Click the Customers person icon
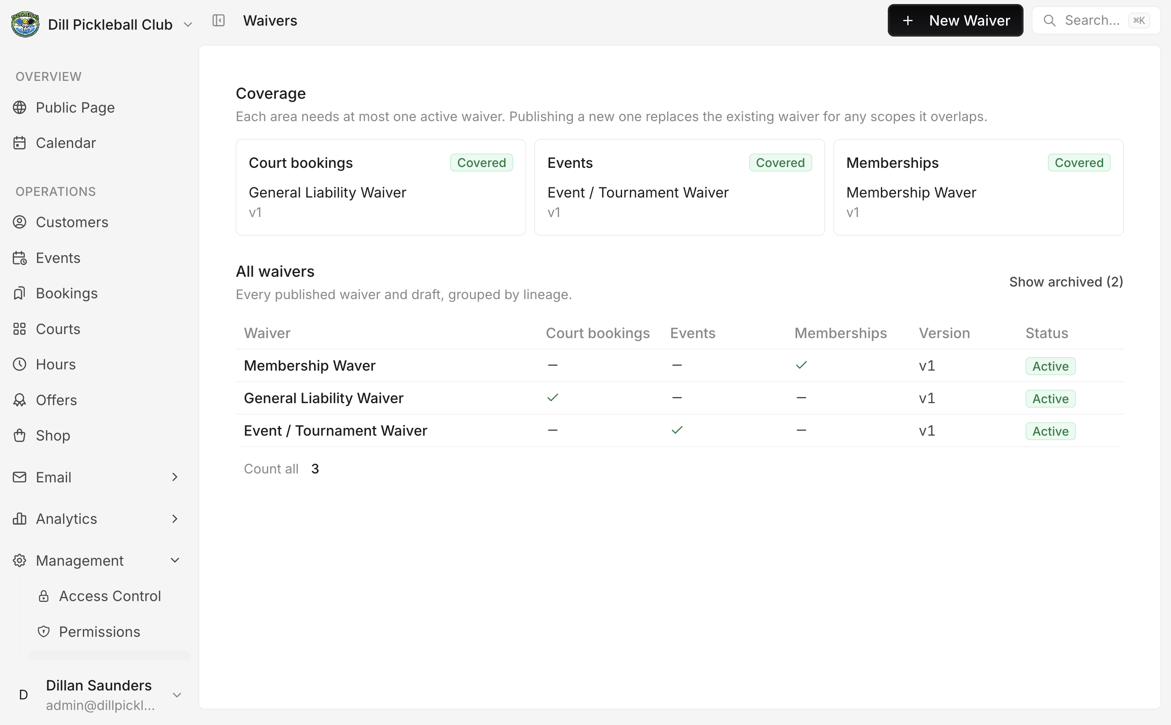 [20, 222]
